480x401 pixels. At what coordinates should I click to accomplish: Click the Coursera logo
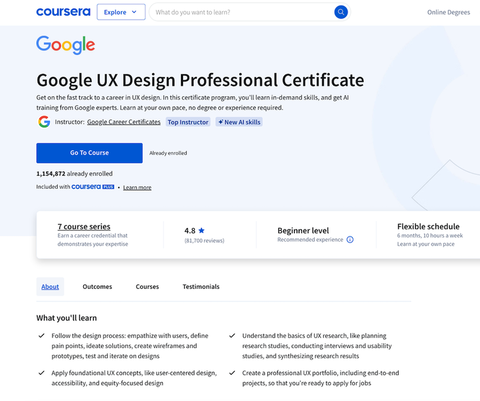tap(64, 12)
